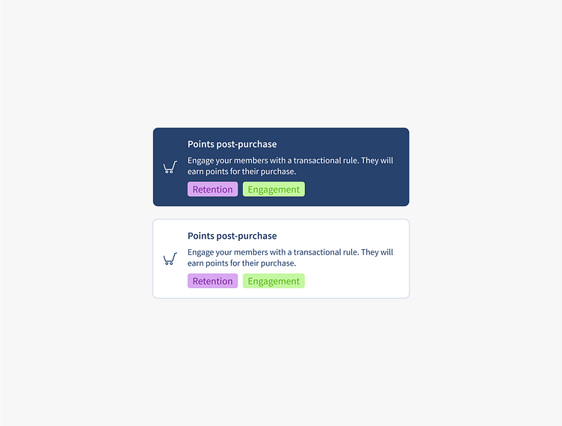Select the Engagement tag on the dark card
The width and height of the screenshot is (562, 426).
[x=274, y=189]
